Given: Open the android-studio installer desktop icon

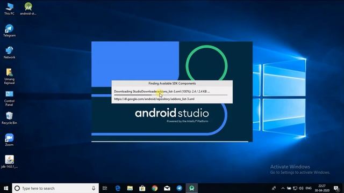Looking at the screenshot, I should (28, 9).
